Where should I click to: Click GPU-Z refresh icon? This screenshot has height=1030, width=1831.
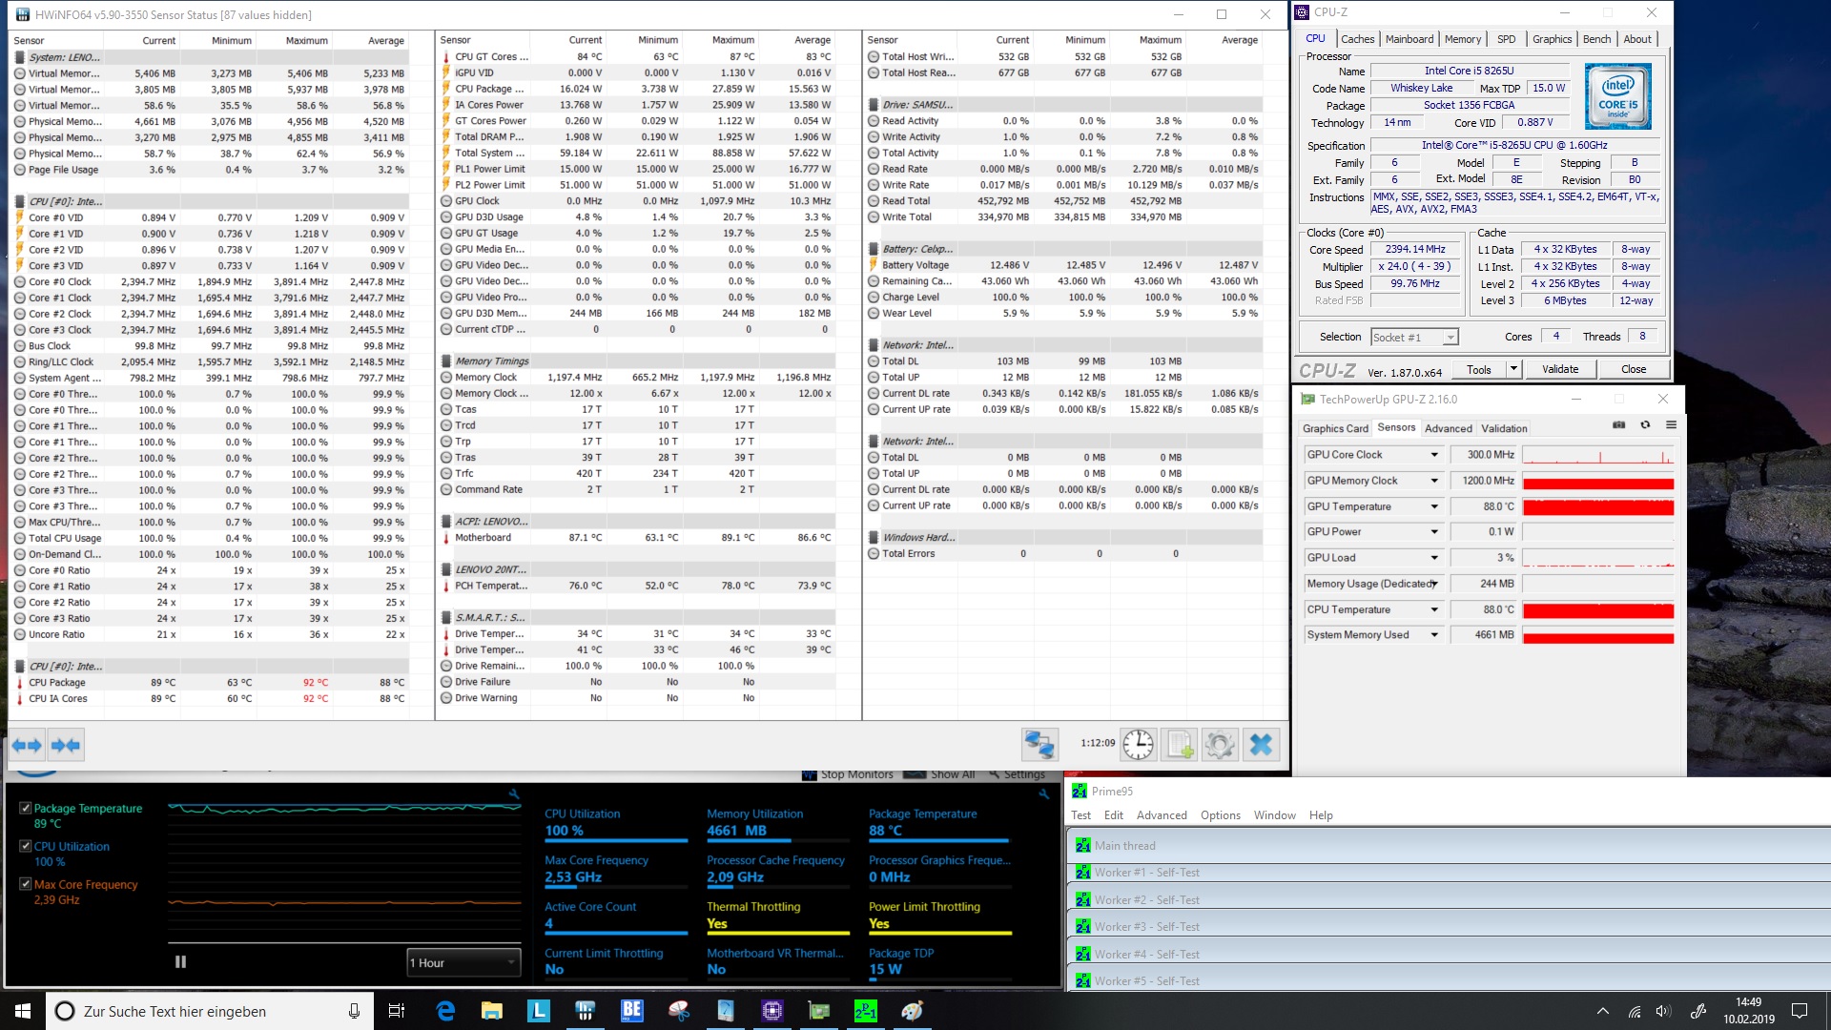click(1645, 425)
